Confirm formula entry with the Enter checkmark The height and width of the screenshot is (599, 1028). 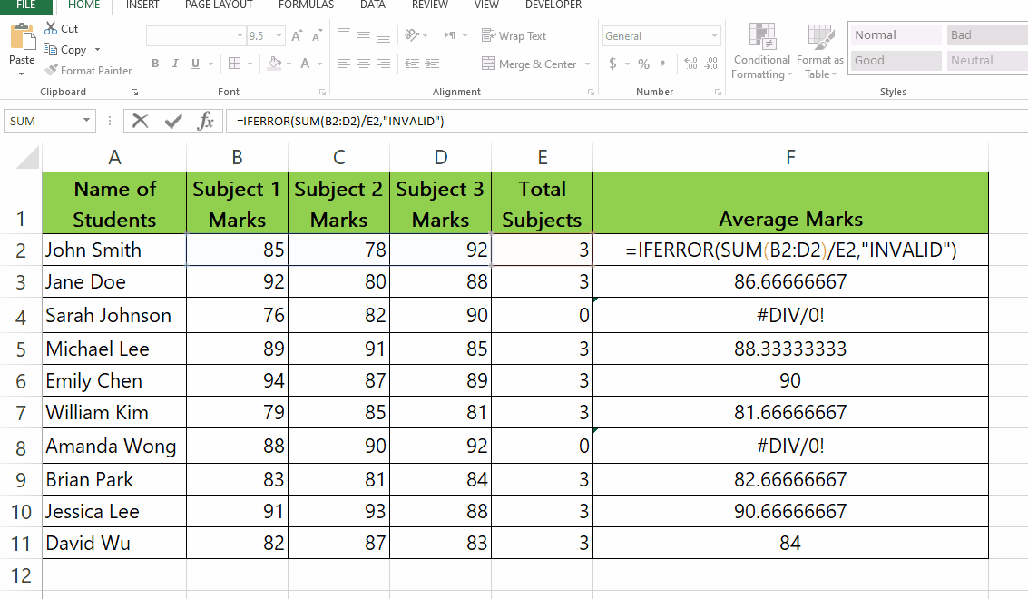(174, 119)
